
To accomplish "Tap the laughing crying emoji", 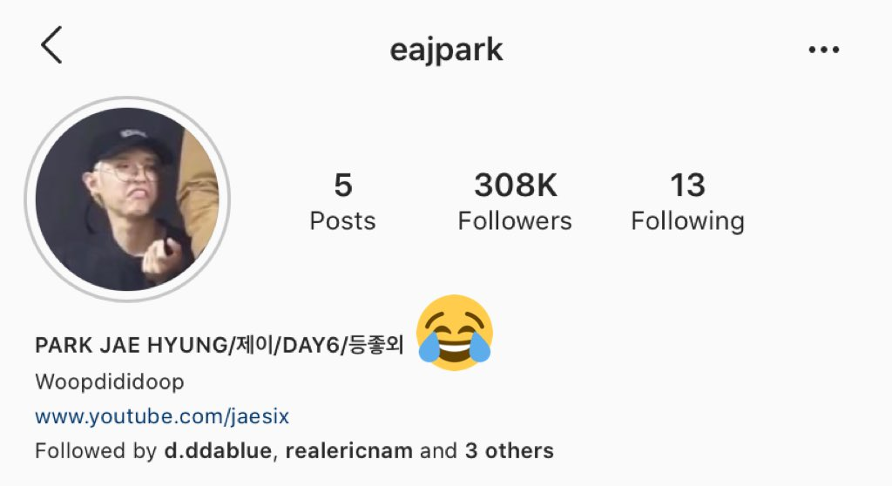I will click(x=455, y=333).
